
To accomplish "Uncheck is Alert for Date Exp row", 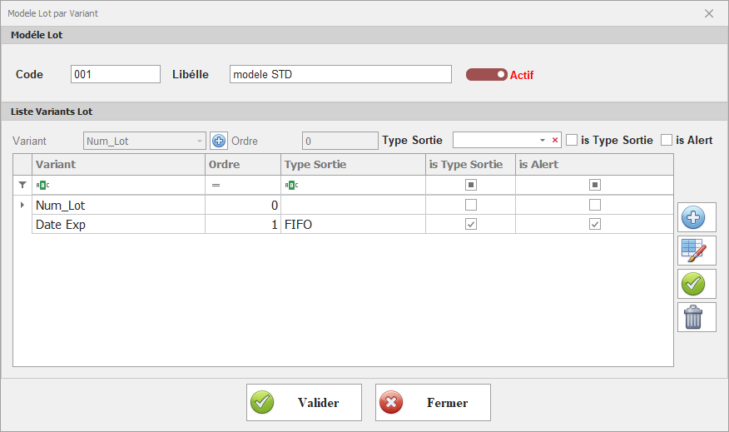I will pos(594,225).
